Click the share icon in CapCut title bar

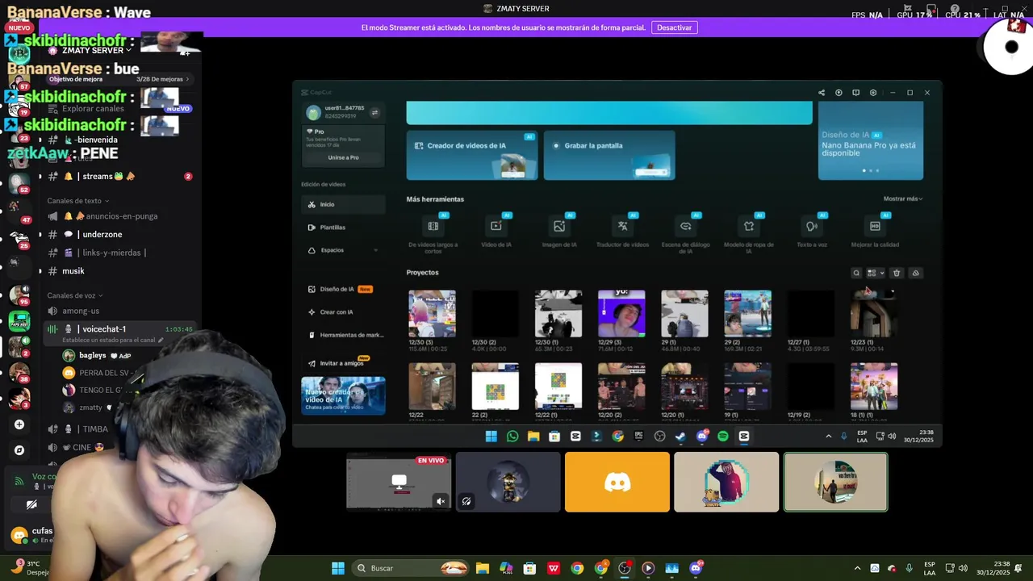pyautogui.click(x=822, y=93)
